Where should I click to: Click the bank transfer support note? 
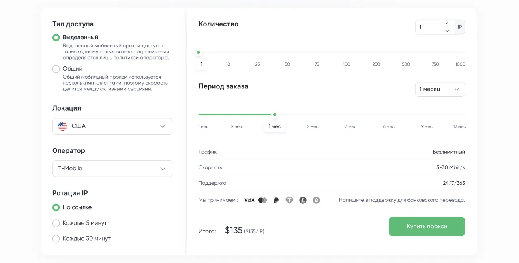[x=402, y=200]
